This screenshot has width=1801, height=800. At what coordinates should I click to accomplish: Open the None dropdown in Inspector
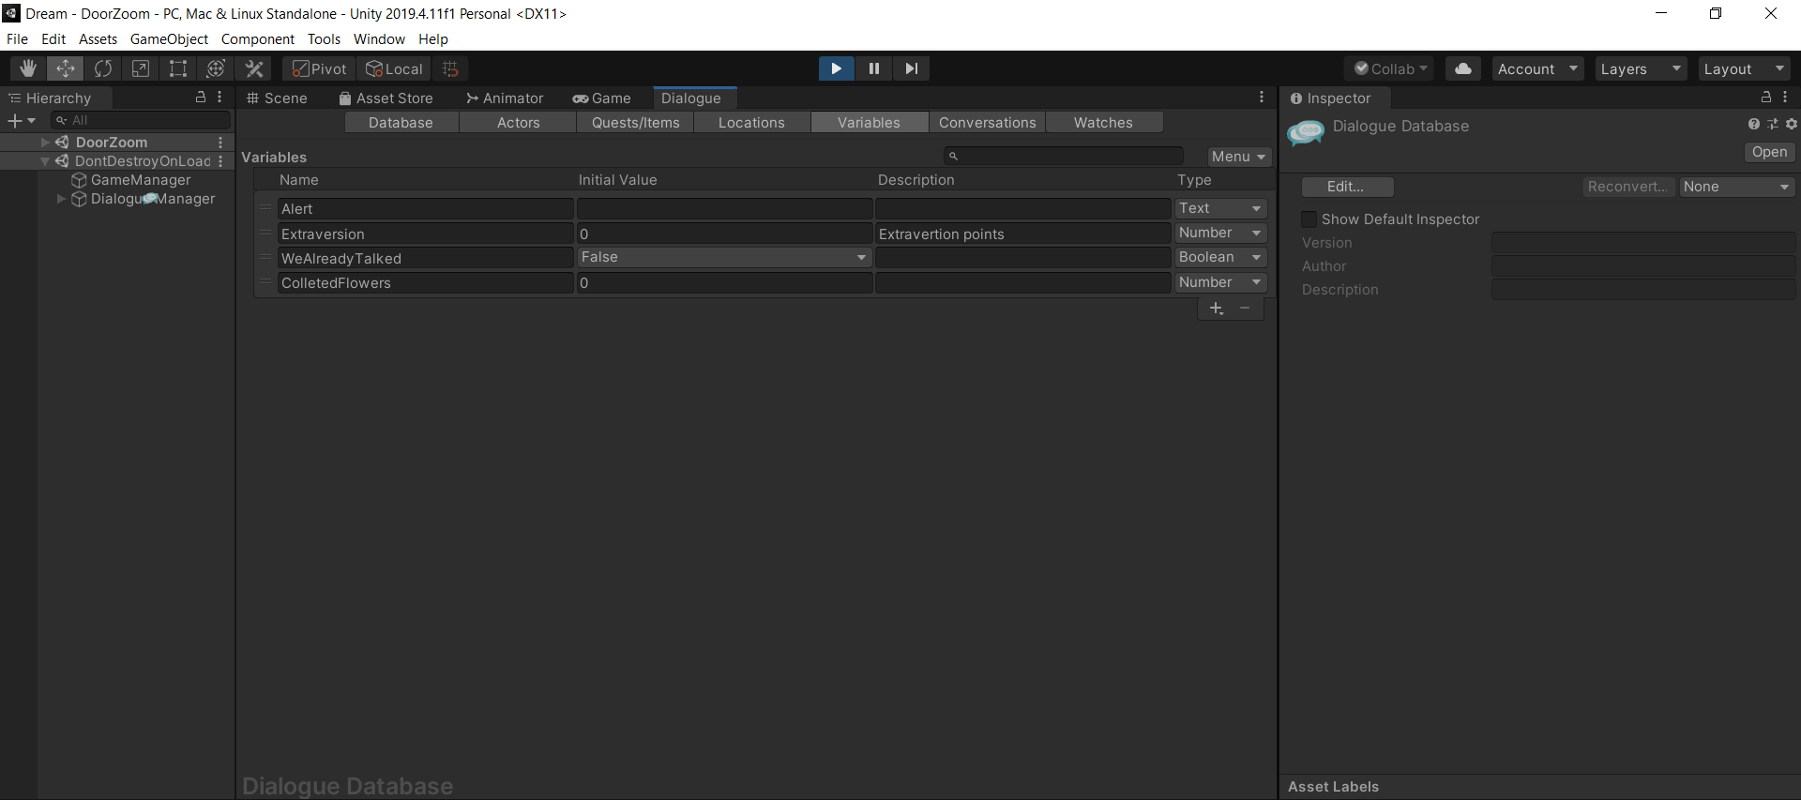coord(1737,187)
